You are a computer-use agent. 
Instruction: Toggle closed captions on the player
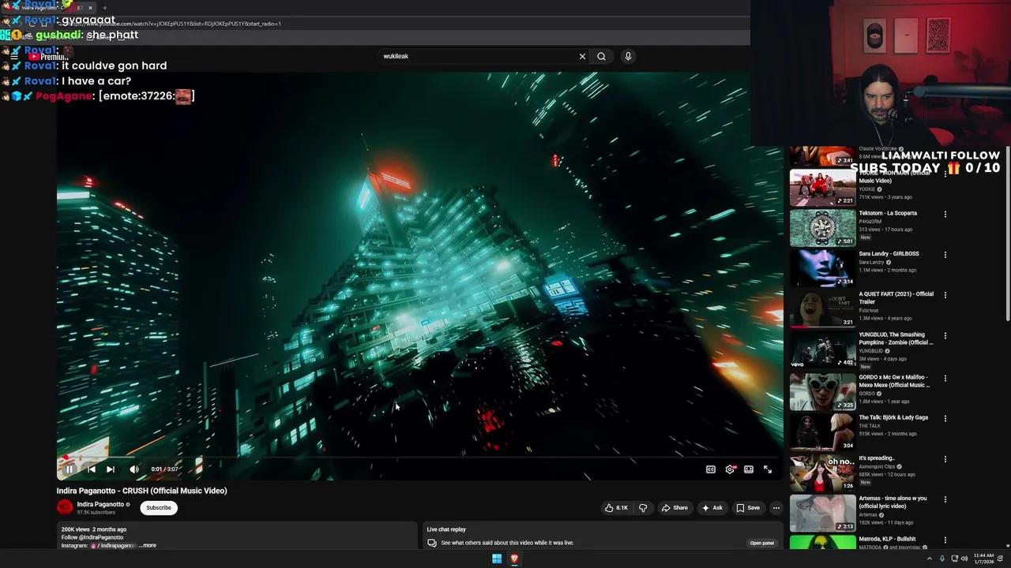(x=711, y=469)
